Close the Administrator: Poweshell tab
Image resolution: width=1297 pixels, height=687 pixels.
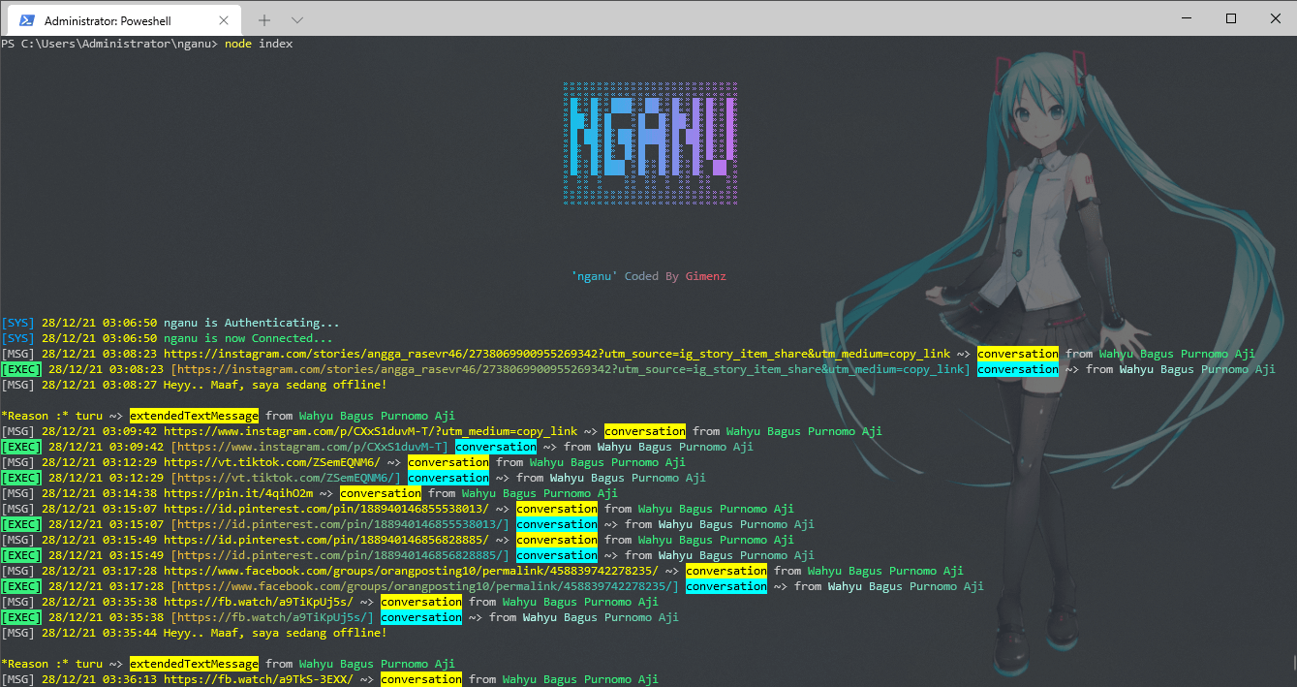(224, 20)
